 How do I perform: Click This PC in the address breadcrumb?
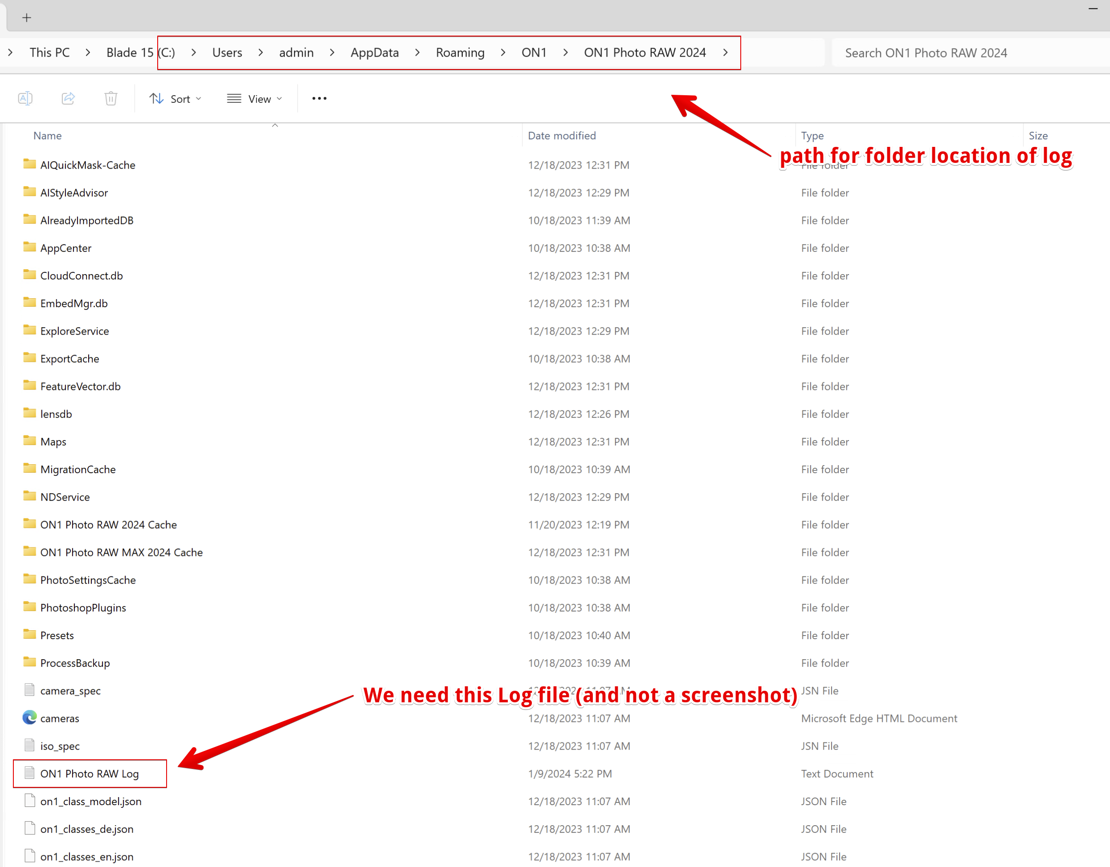point(50,53)
